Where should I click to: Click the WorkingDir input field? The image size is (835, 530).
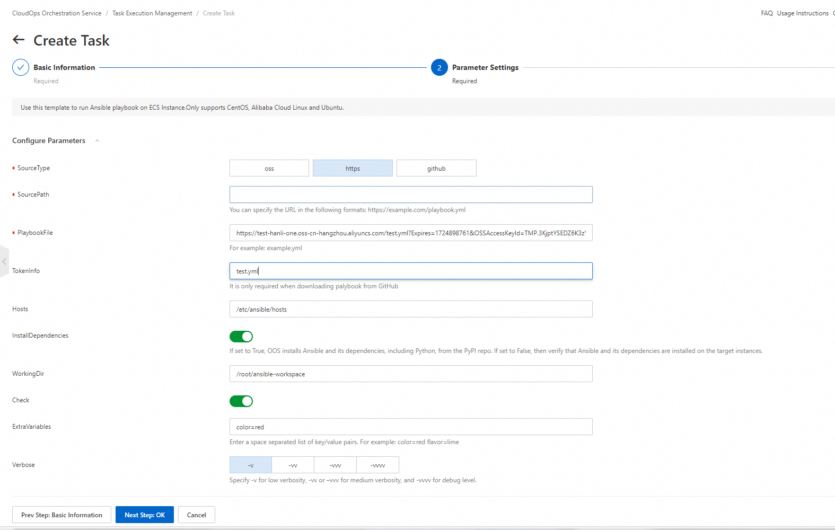coord(411,374)
